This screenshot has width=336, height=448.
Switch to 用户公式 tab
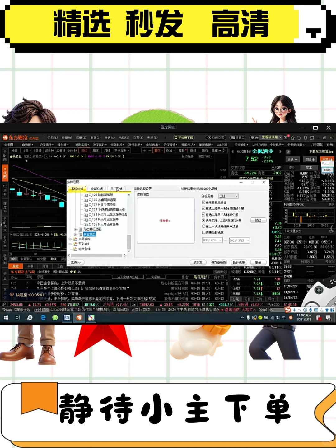[116, 189]
